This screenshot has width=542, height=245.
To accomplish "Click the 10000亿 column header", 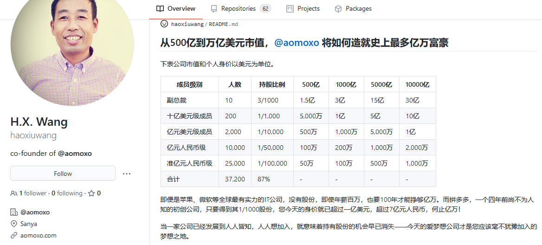I will [x=418, y=84].
